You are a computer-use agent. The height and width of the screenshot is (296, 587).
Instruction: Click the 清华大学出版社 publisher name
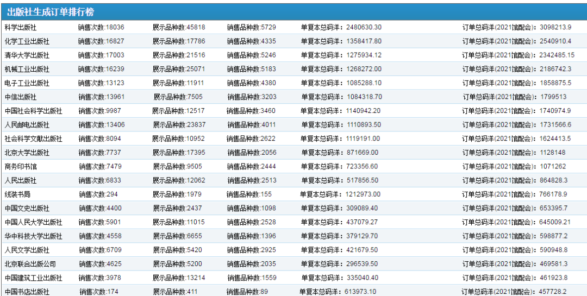tap(27, 55)
